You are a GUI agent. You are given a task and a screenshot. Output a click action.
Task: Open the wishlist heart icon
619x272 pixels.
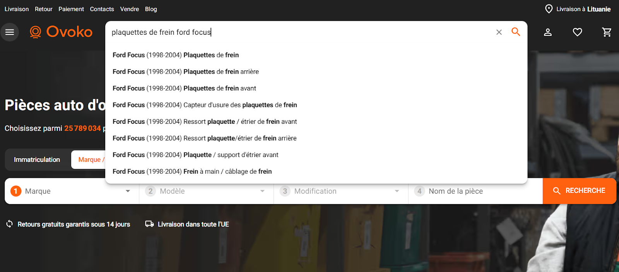point(577,32)
